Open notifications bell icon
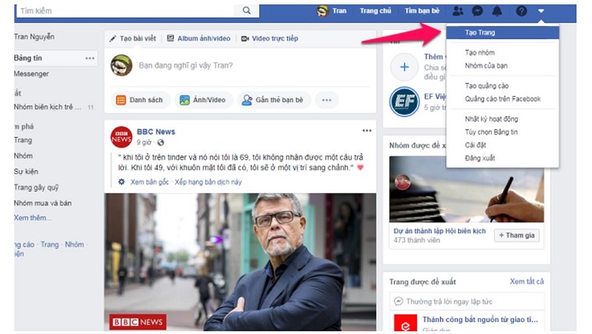Screen dimensions: 592x334 497,11
